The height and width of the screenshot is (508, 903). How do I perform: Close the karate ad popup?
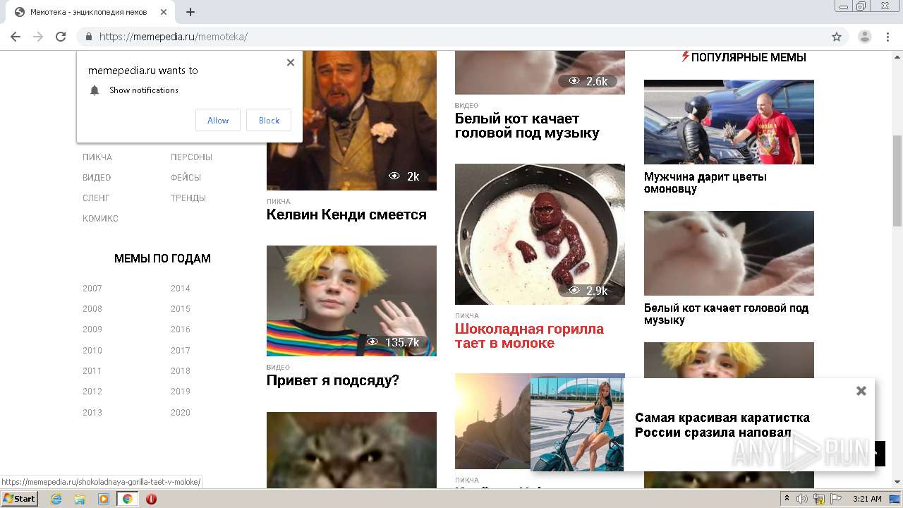(861, 391)
